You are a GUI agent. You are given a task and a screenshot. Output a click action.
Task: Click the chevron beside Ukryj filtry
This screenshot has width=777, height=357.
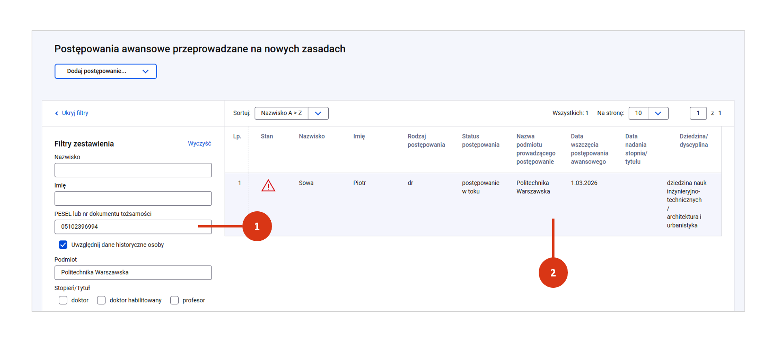click(x=56, y=113)
